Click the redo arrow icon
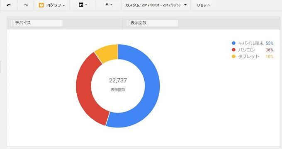This screenshot has height=149, width=282. 26,5
